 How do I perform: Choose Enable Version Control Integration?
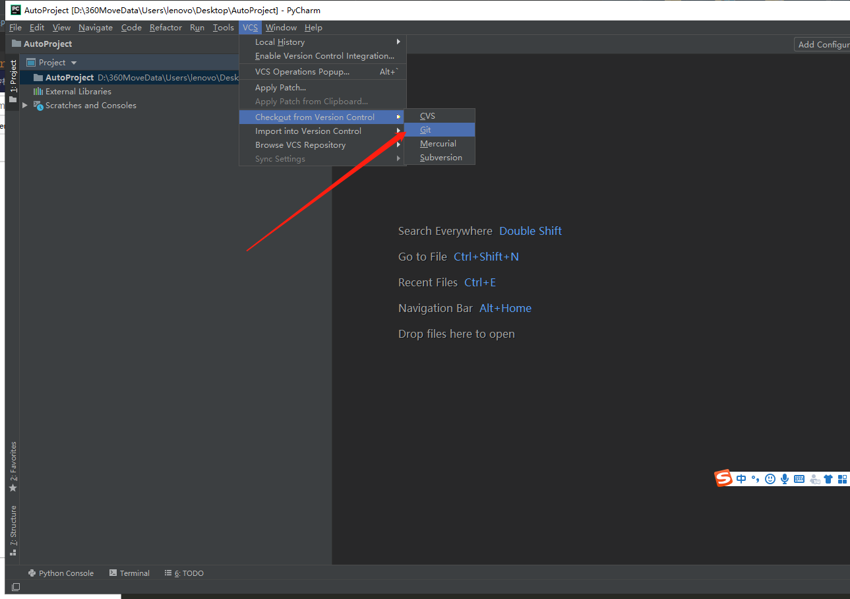(322, 56)
